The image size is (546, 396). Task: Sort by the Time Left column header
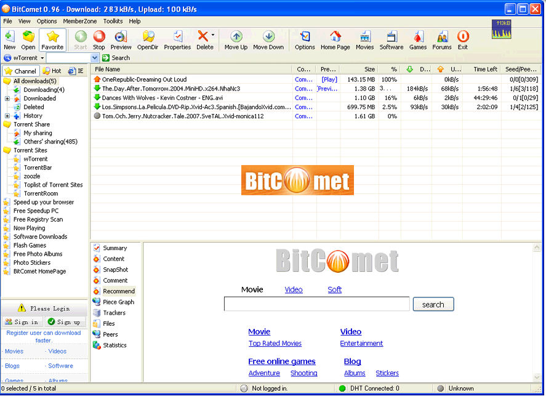(483, 70)
